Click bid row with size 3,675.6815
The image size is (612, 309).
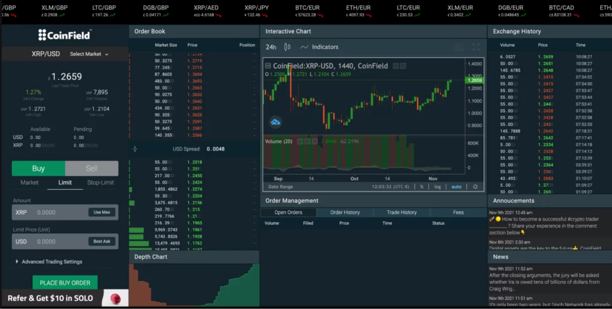[194, 203]
